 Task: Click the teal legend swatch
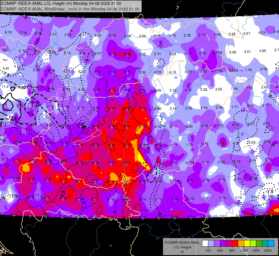click(265, 243)
